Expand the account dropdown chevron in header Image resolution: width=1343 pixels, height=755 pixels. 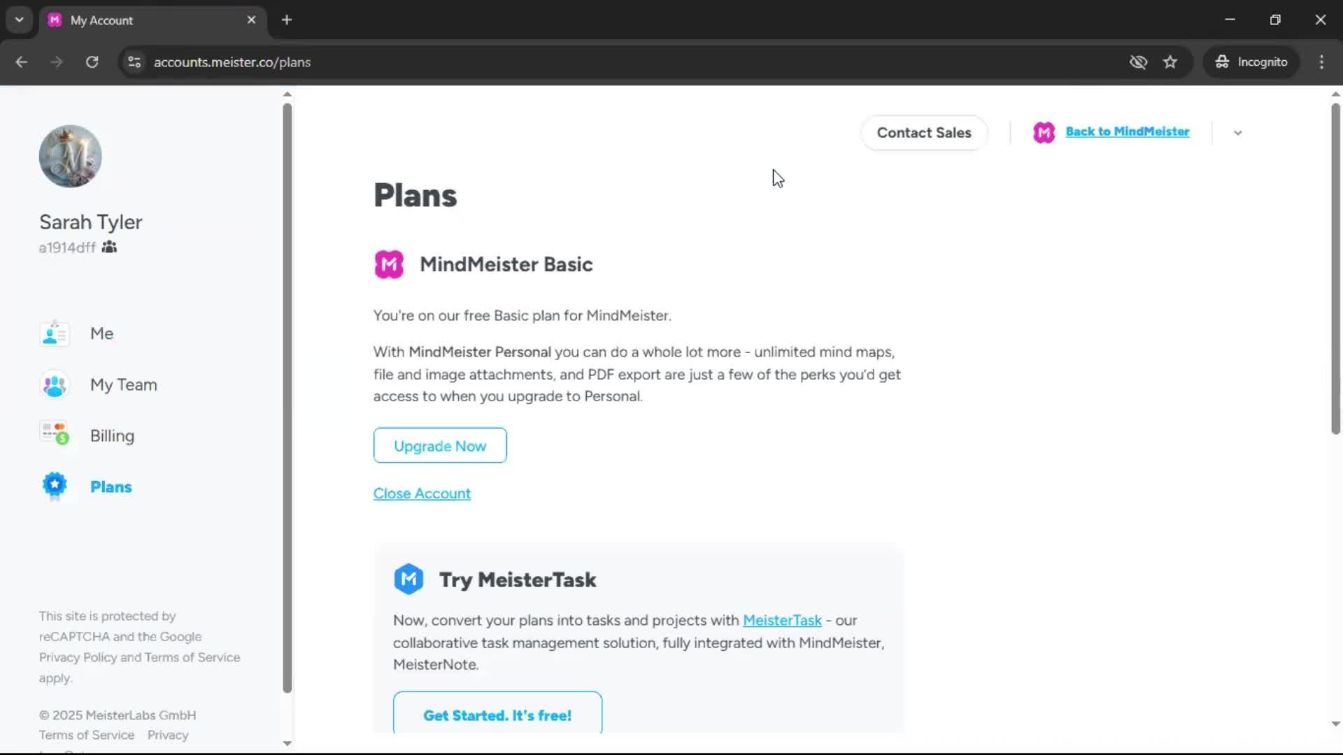(x=1237, y=133)
